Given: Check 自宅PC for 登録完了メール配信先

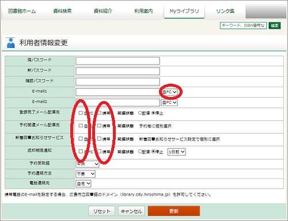Looking at the screenshot, I should [81, 113].
